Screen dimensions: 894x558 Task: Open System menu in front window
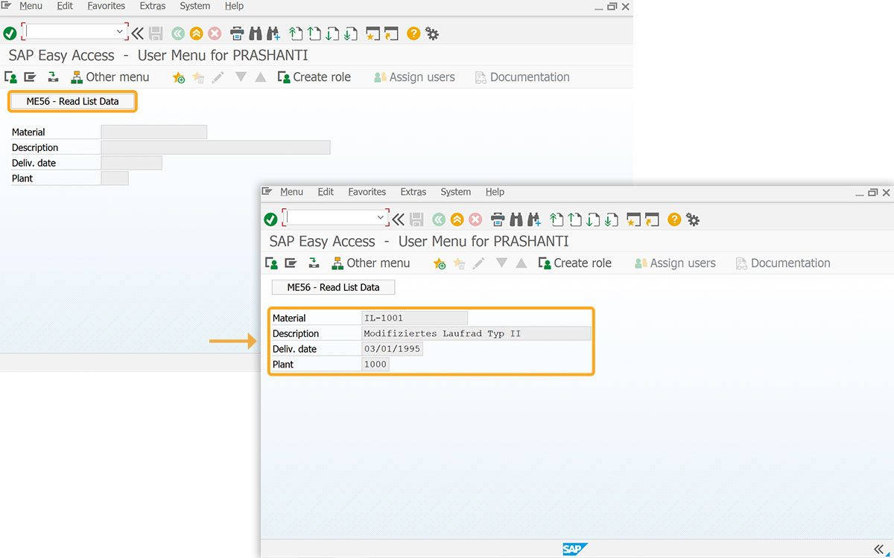click(x=455, y=192)
